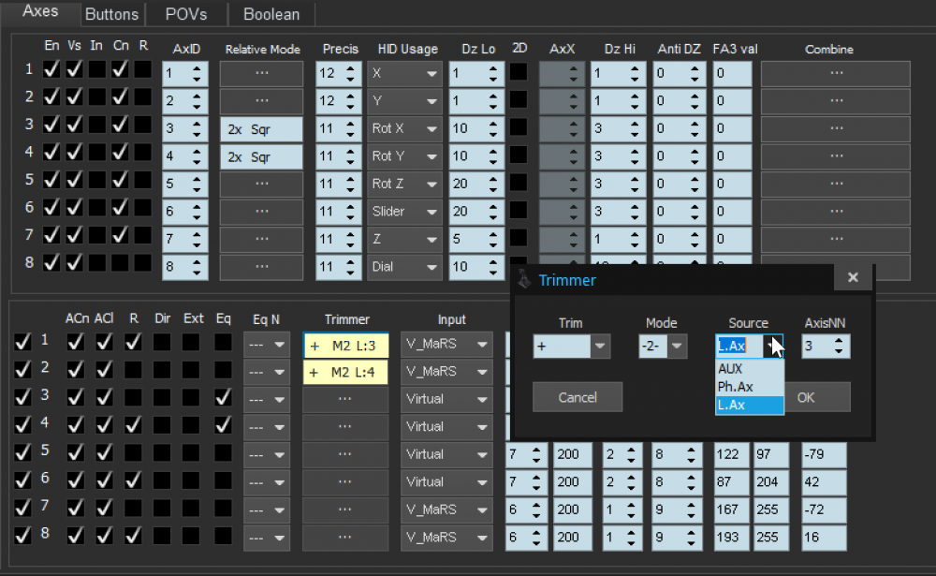Switch to the Buttons tab

111,14
